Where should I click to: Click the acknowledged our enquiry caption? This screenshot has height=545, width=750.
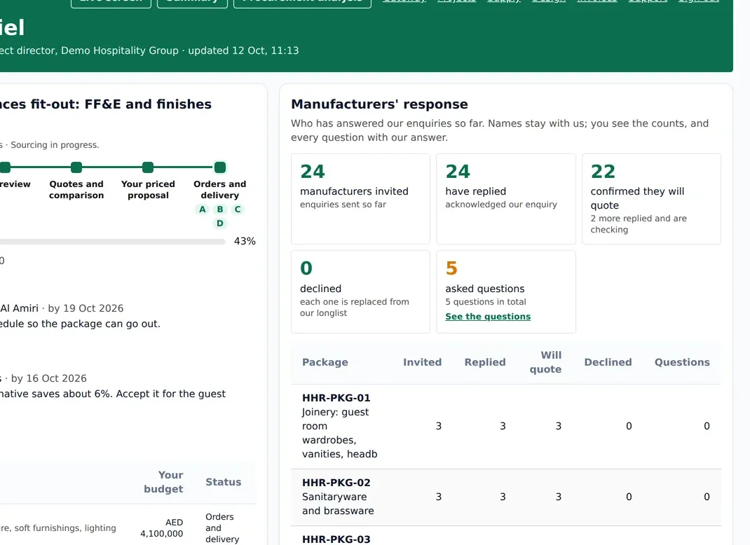tap(500, 204)
